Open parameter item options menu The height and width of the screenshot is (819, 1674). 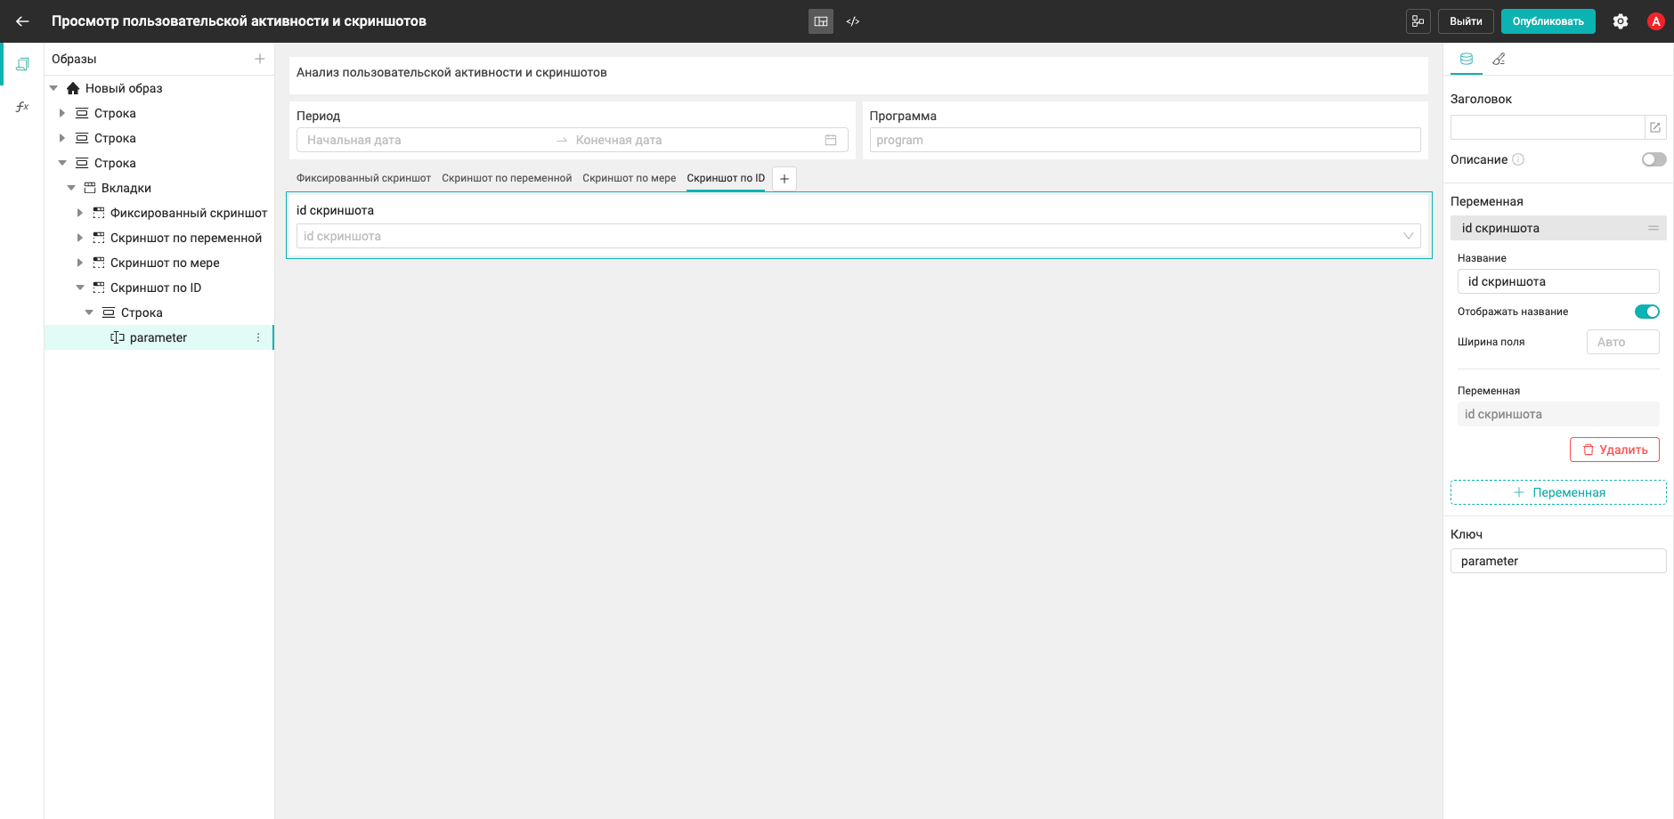(x=258, y=337)
